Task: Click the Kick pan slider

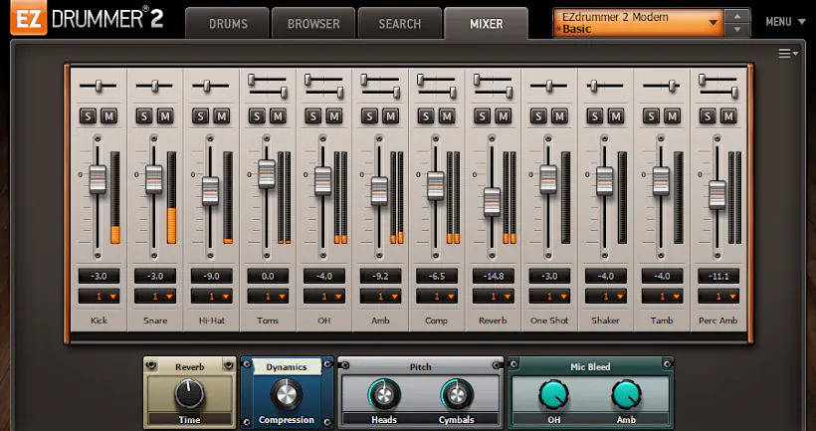Action: pos(99,86)
